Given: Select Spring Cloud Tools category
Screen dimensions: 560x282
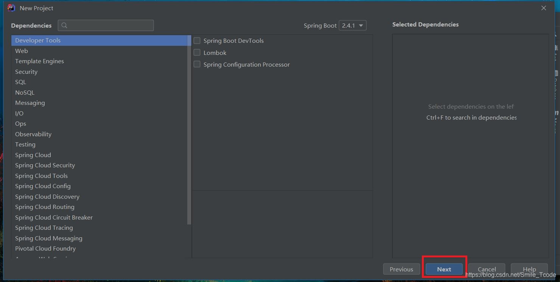Looking at the screenshot, I should [99, 176].
